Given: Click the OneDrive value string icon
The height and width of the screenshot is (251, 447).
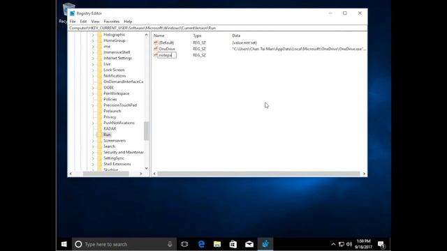Looking at the screenshot, I should point(156,49).
